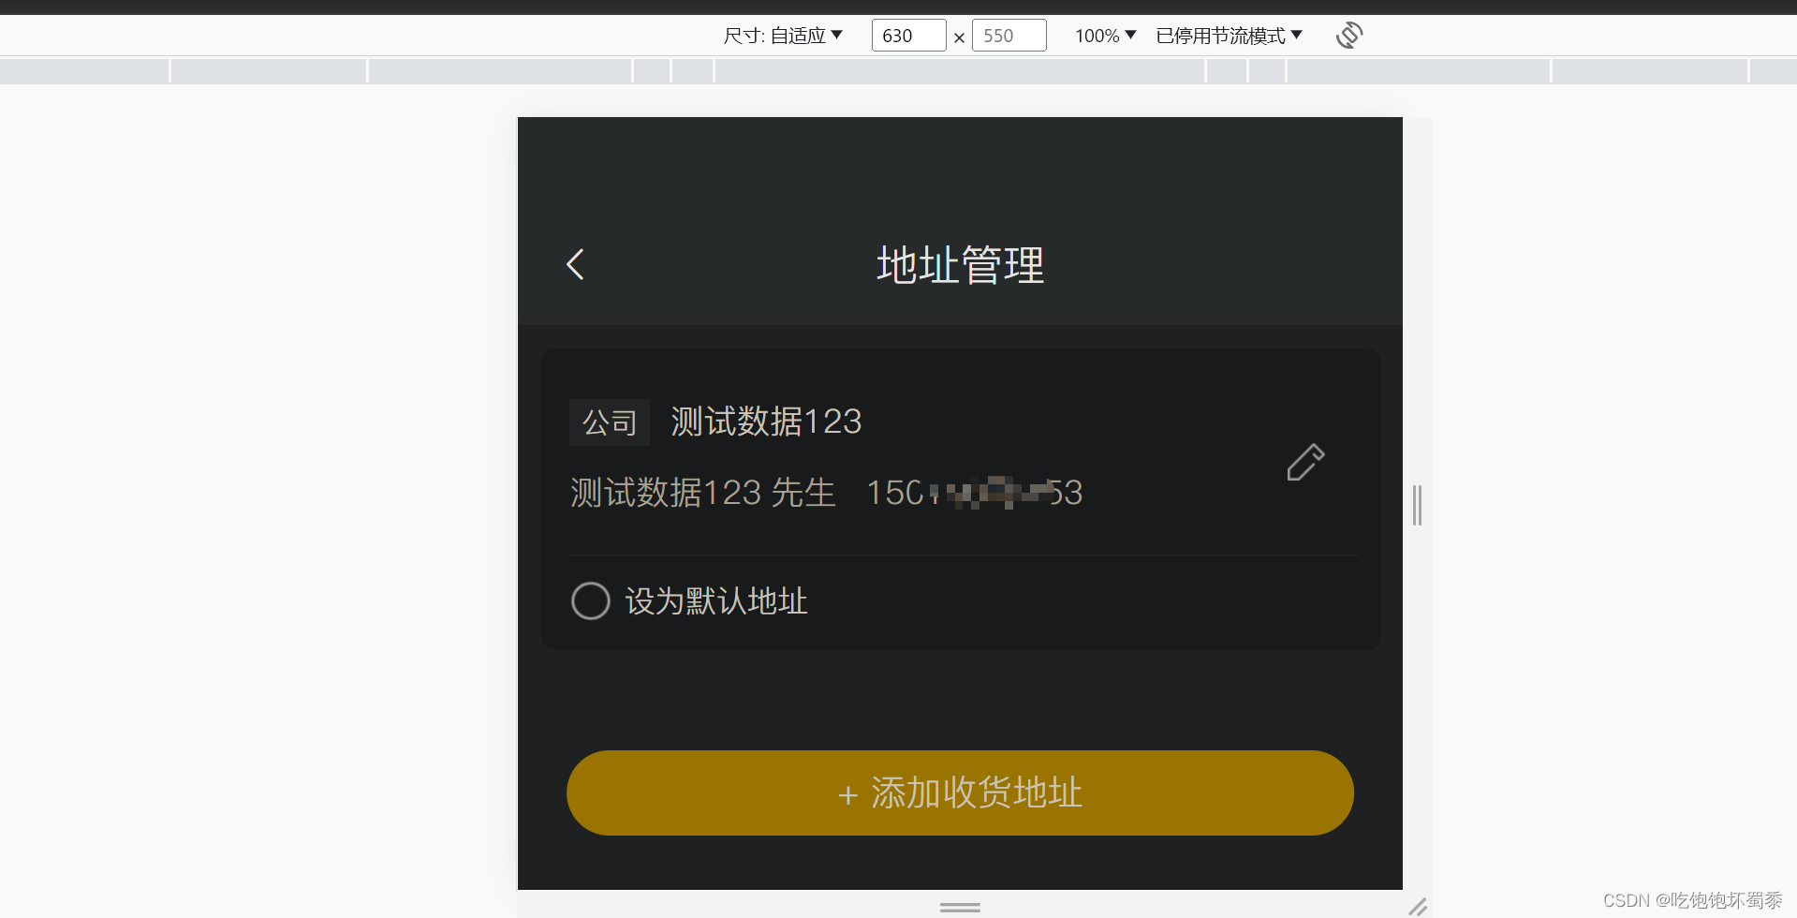1797x918 pixels.
Task: Click the contact text 测试数据123 先生
Action: click(x=702, y=493)
